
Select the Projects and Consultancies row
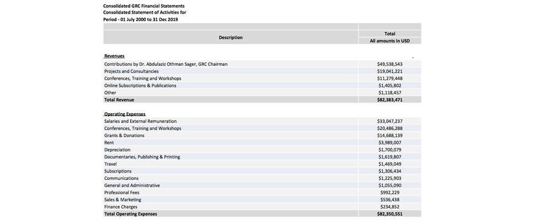coord(131,71)
